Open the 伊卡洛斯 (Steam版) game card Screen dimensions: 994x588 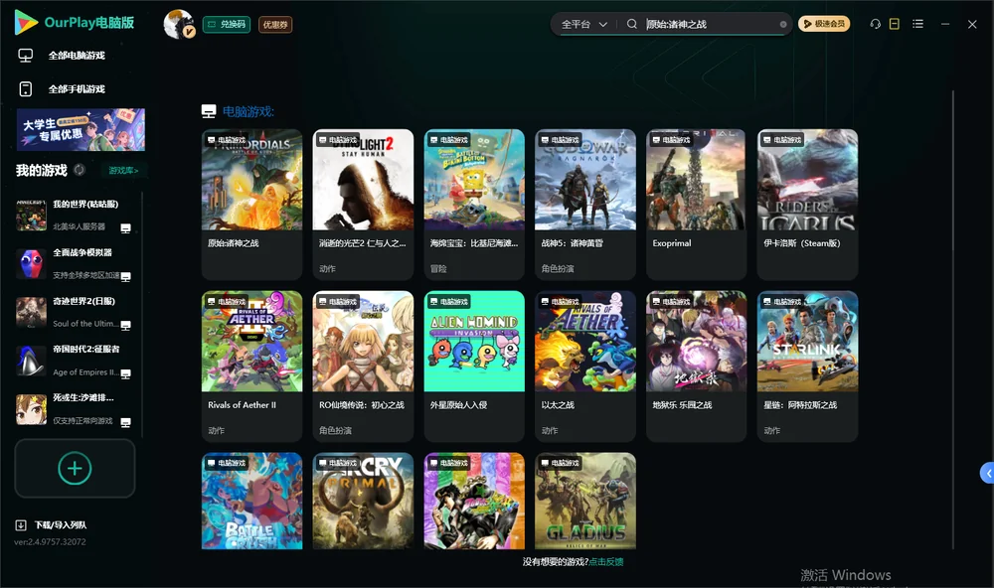click(807, 204)
